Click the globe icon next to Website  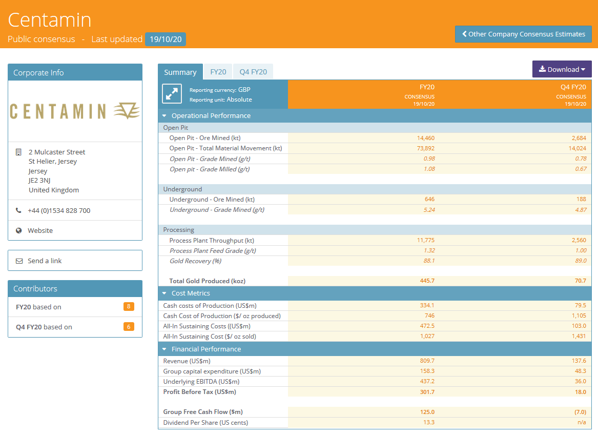(x=18, y=230)
